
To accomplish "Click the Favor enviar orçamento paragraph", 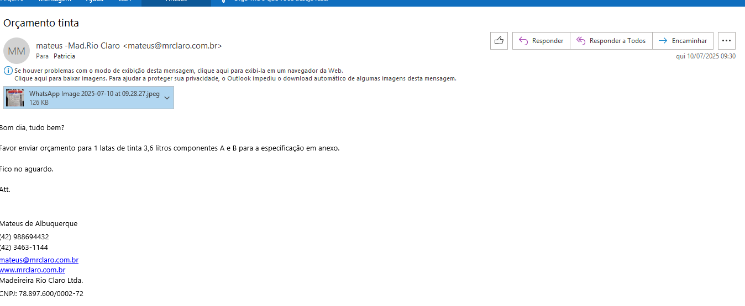I will pos(169,148).
